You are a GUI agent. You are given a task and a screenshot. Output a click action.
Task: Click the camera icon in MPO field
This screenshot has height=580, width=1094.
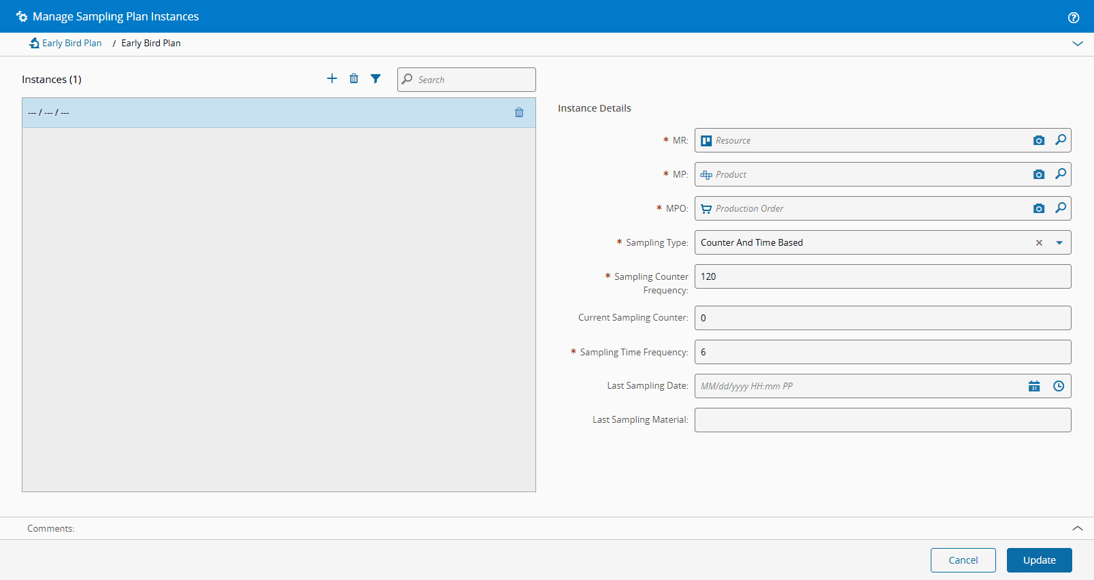click(1038, 208)
